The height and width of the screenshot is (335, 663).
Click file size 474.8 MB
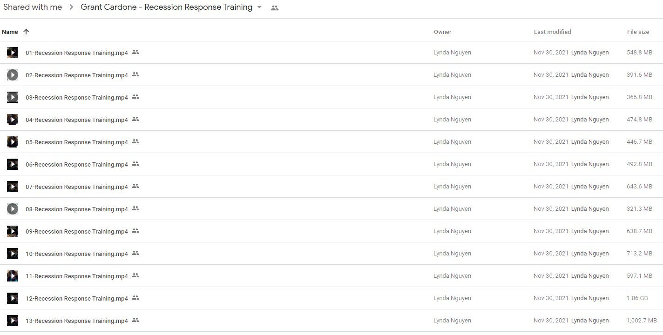pyautogui.click(x=640, y=120)
